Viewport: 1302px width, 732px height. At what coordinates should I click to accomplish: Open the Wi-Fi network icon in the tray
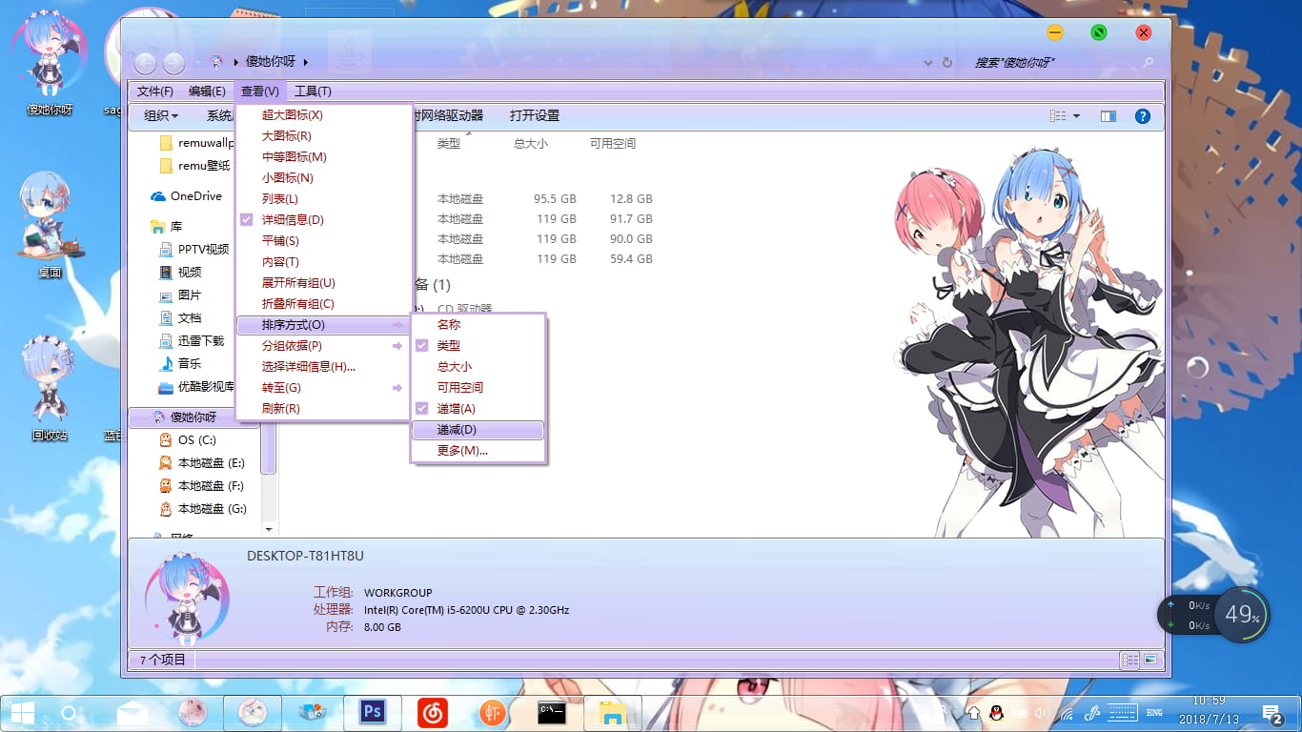1067,714
